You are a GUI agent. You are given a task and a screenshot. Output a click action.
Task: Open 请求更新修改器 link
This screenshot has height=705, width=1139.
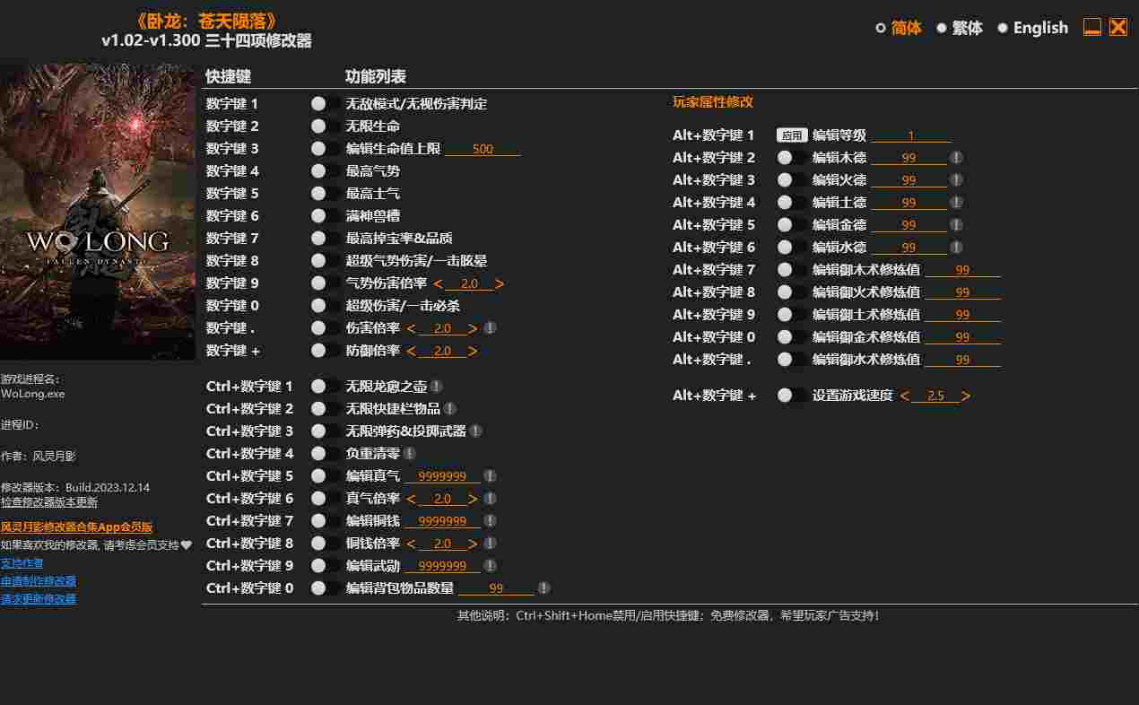[38, 599]
